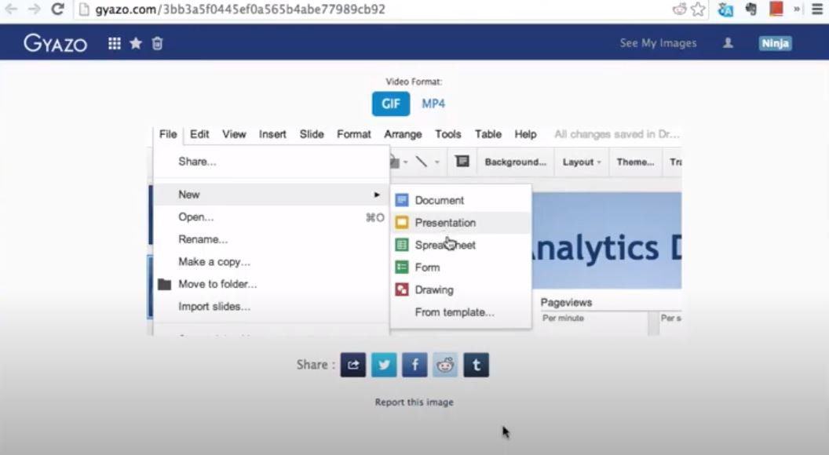This screenshot has width=829, height=455.
Task: Share the image on Facebook
Action: 414,365
